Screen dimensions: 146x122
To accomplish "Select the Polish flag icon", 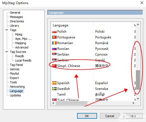I will (54, 32).
